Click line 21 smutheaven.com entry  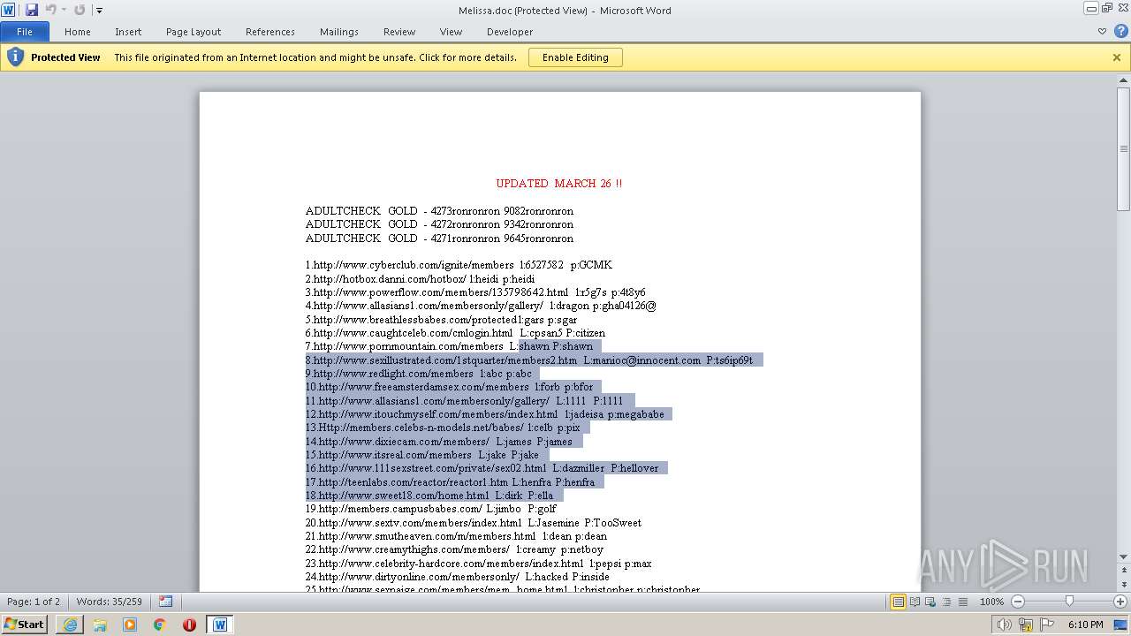(x=456, y=536)
